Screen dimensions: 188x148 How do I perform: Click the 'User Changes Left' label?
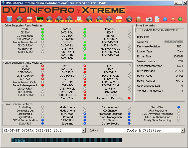(149, 86)
